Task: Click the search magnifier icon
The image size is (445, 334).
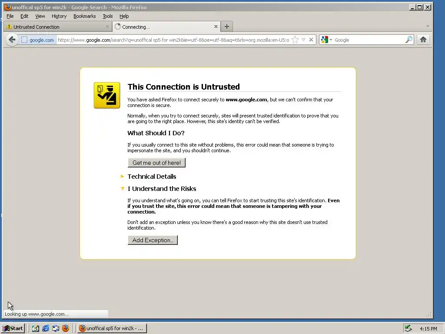Action: pyautogui.click(x=408, y=40)
